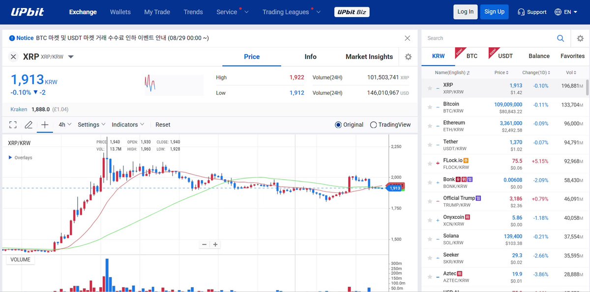
Task: Select the KRW market tab
Action: [x=438, y=56]
